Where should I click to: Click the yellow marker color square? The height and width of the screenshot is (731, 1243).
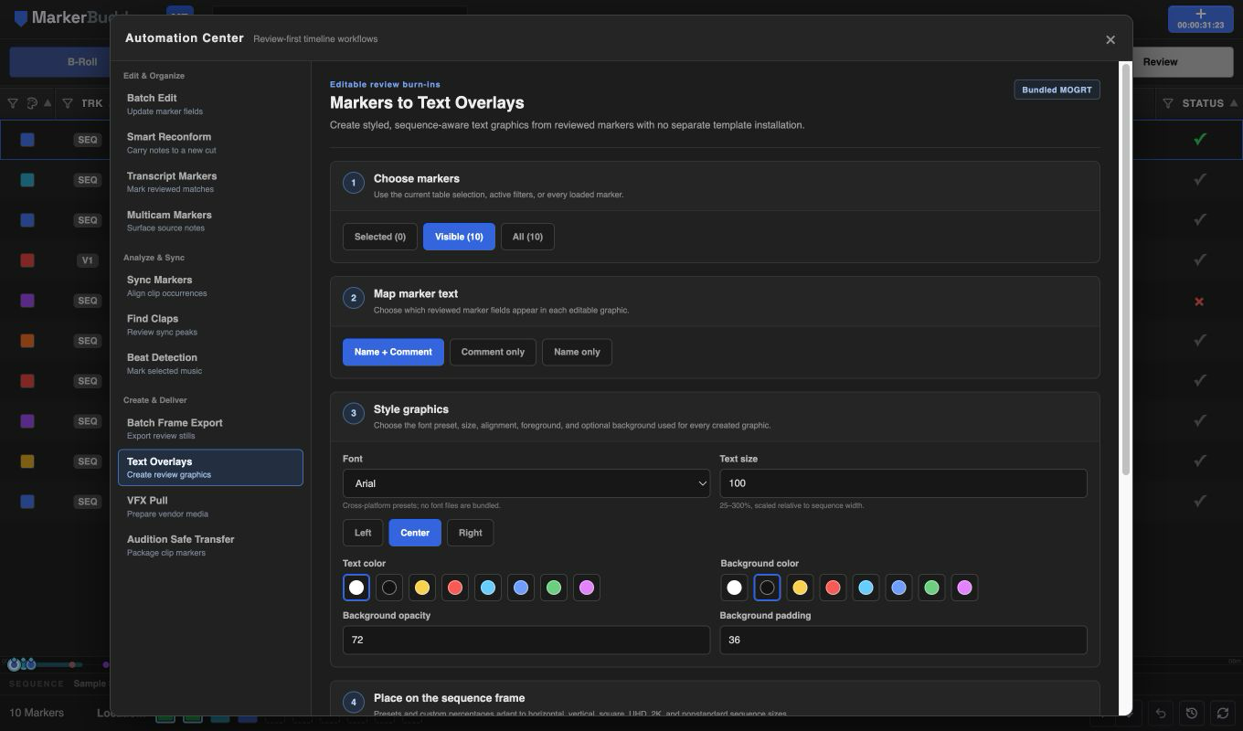click(27, 461)
